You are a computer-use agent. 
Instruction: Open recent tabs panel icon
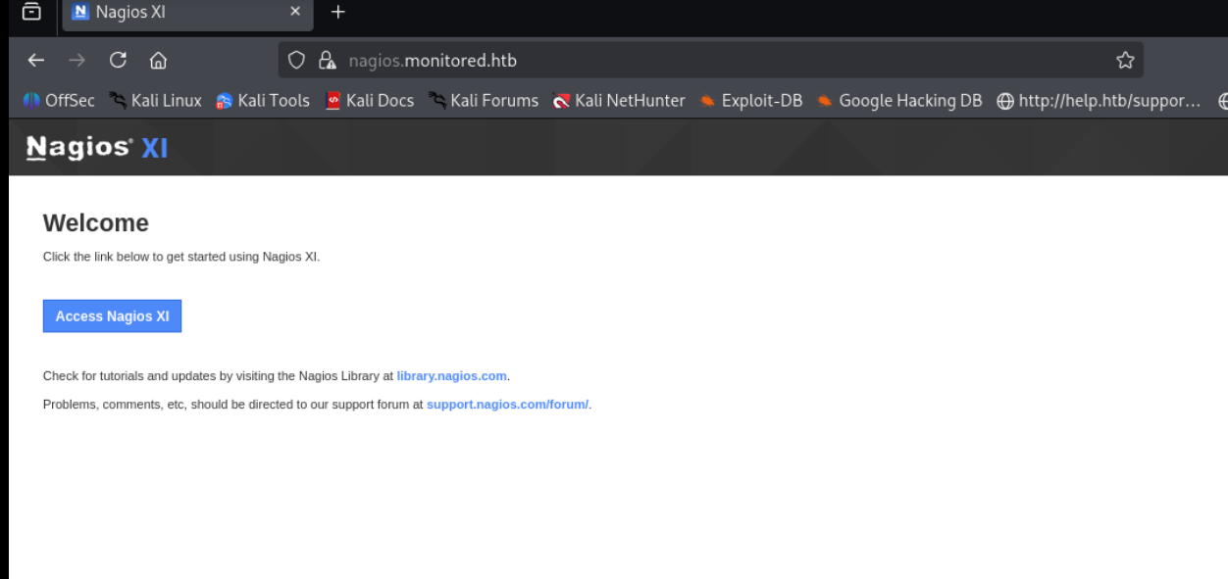point(31,13)
